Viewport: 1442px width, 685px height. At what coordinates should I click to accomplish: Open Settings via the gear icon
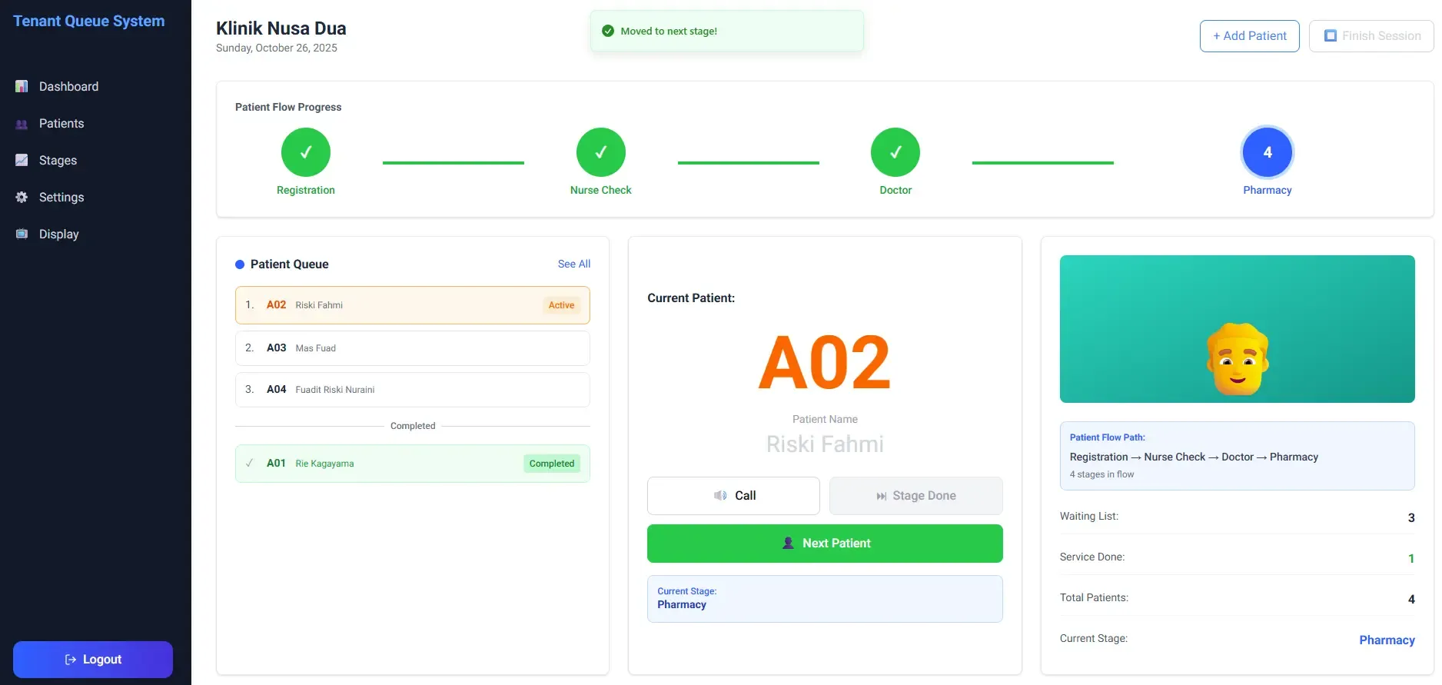(21, 197)
